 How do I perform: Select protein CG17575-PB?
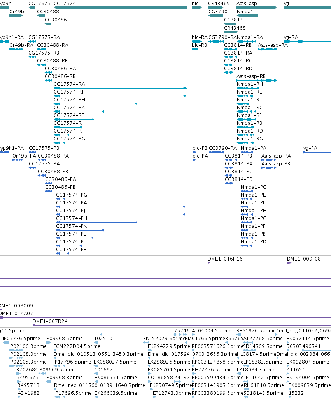point(33,152)
